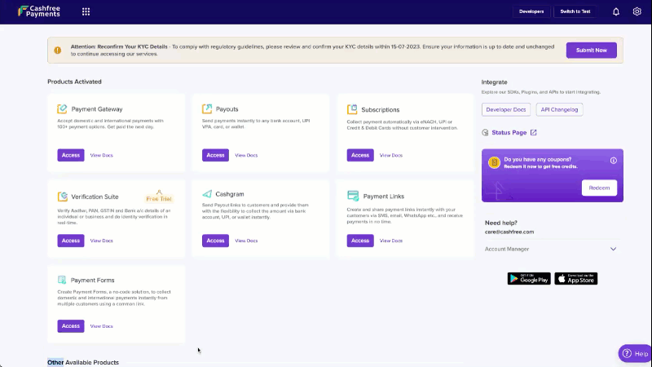
Task: Click the Subscriptions product icon
Action: (352, 109)
